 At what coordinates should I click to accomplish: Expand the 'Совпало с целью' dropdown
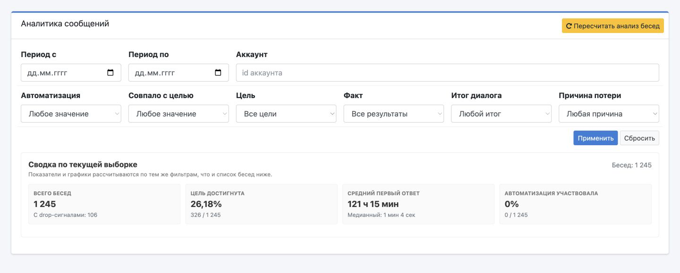pyautogui.click(x=178, y=114)
